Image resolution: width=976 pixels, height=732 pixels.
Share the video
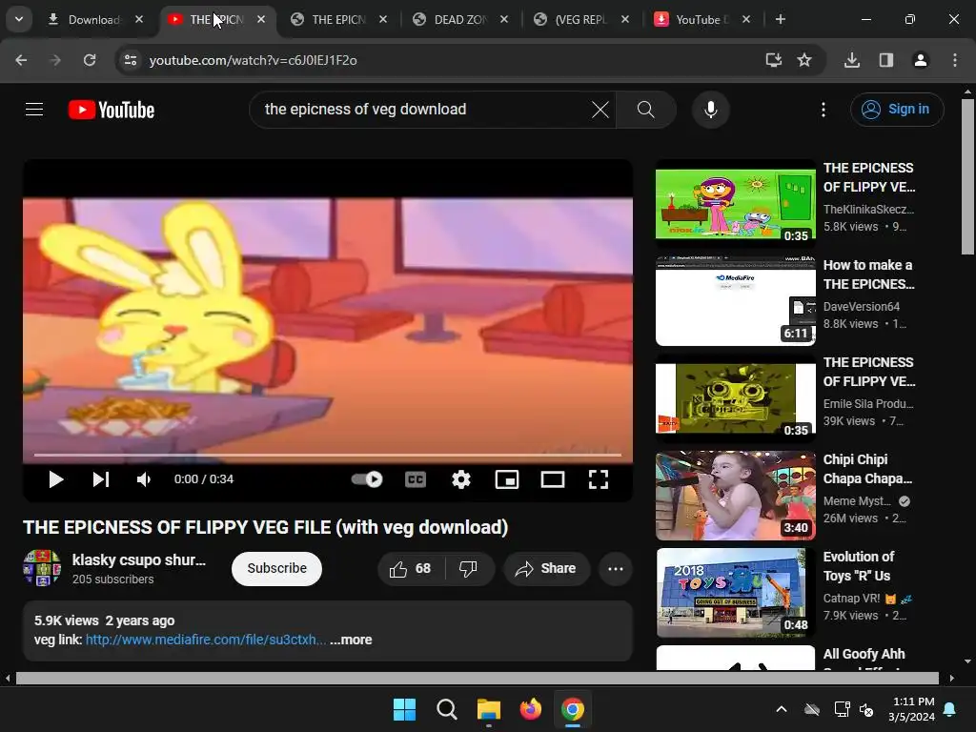click(546, 569)
